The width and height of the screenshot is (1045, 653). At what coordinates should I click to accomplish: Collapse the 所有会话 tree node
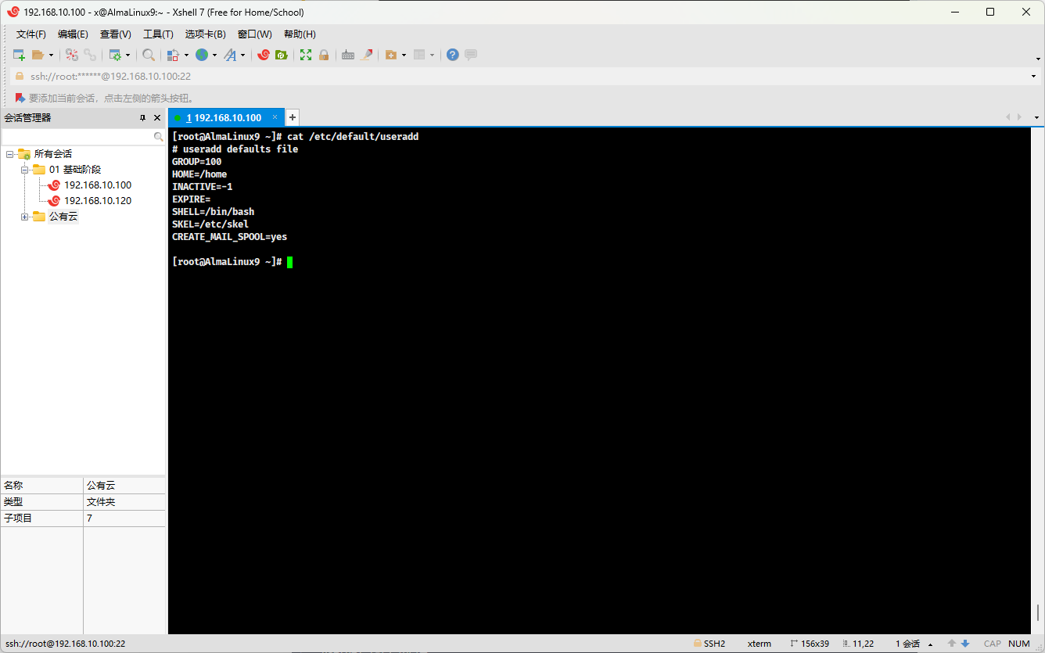point(9,154)
